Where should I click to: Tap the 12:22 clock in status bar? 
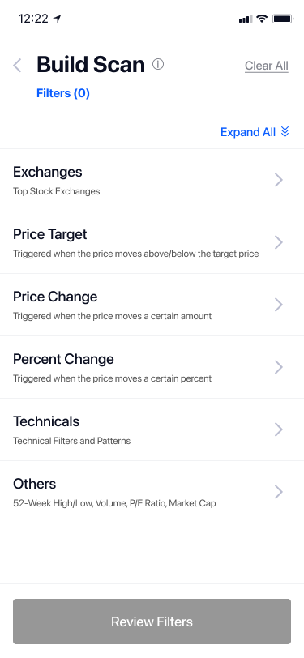click(x=33, y=19)
